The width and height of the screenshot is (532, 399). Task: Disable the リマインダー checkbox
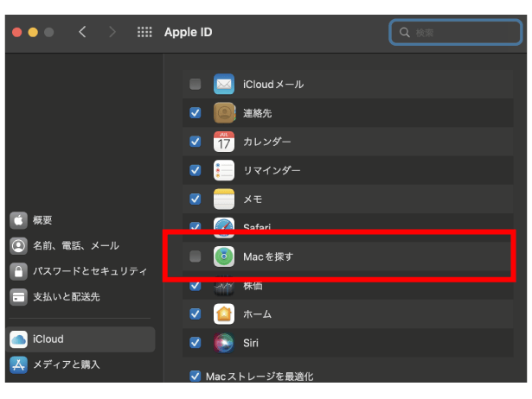tap(195, 170)
